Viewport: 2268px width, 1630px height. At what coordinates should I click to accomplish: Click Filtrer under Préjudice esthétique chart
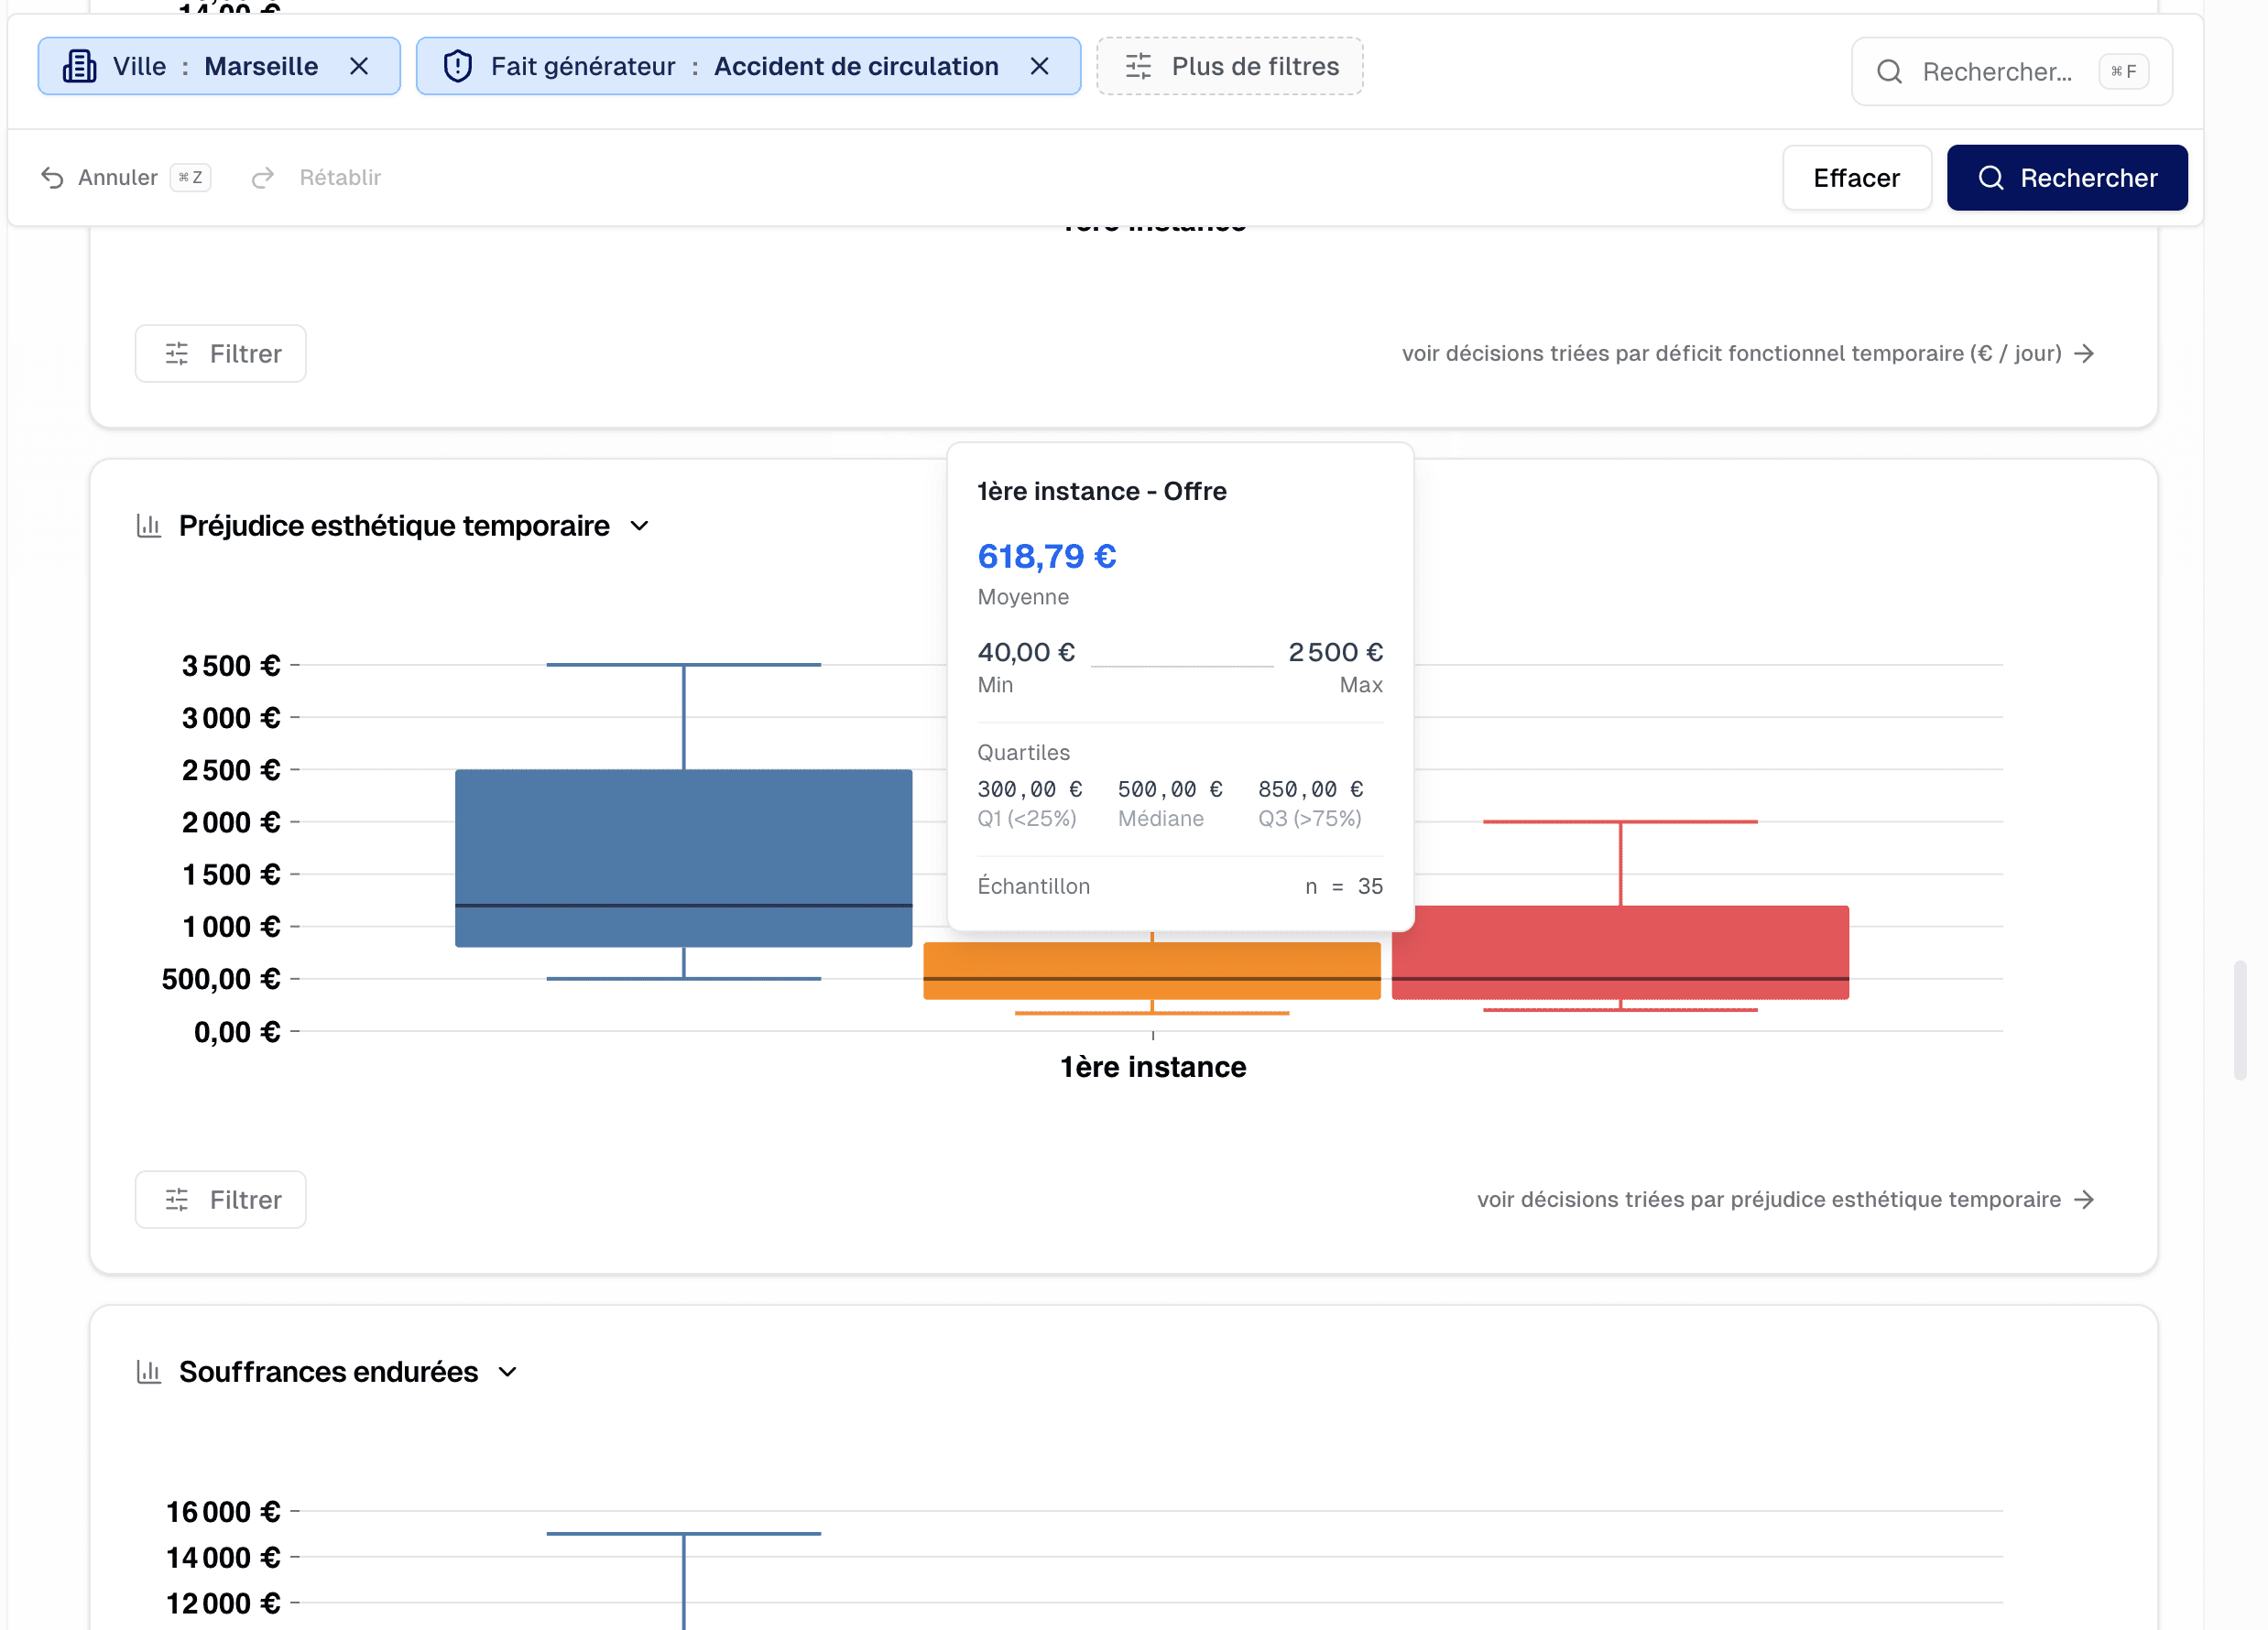point(221,1200)
